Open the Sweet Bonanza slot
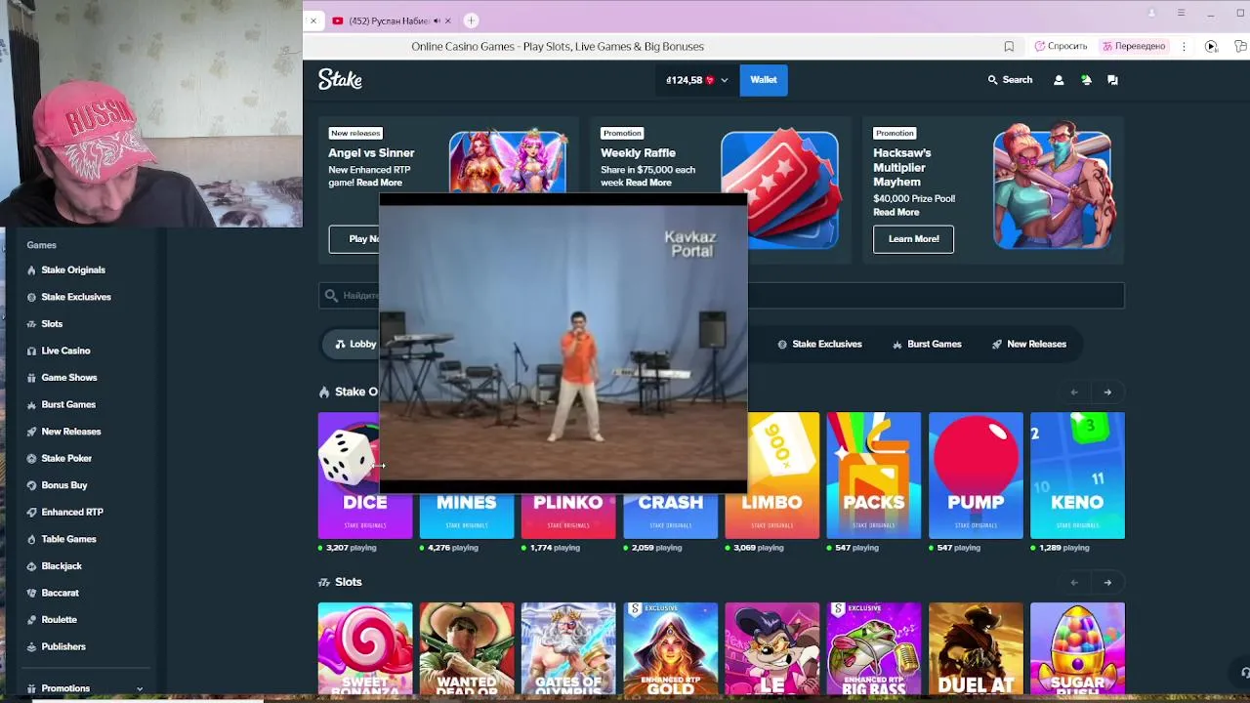The width and height of the screenshot is (1250, 703). pyautogui.click(x=365, y=648)
